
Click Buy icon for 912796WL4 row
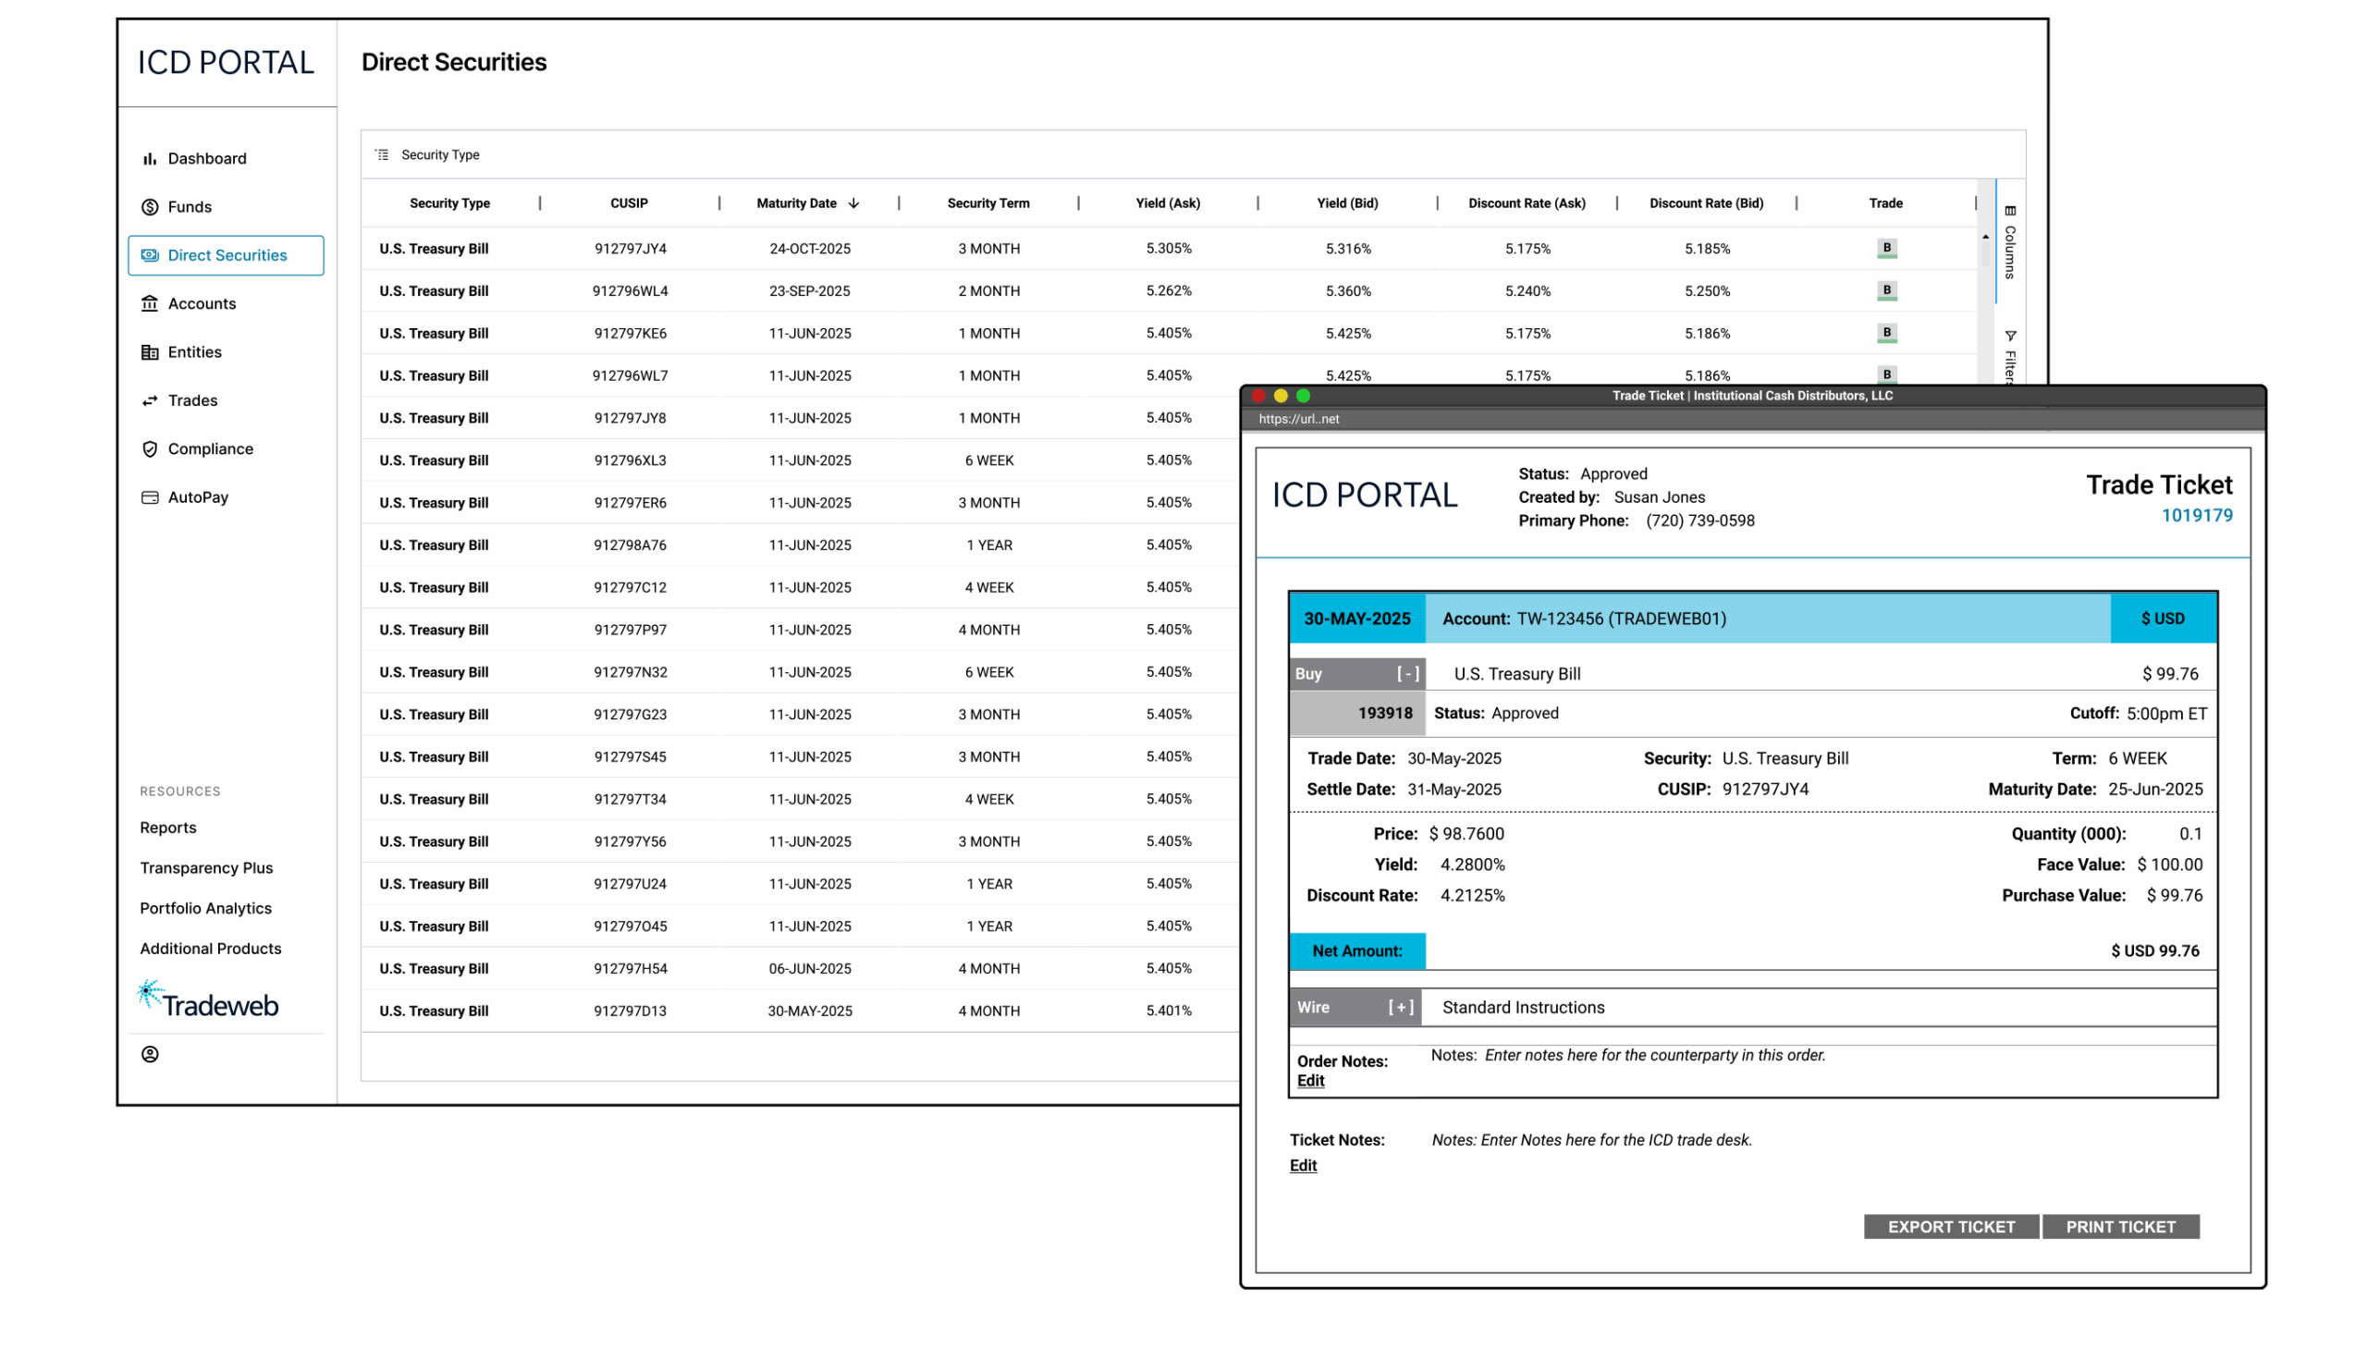coord(1887,290)
